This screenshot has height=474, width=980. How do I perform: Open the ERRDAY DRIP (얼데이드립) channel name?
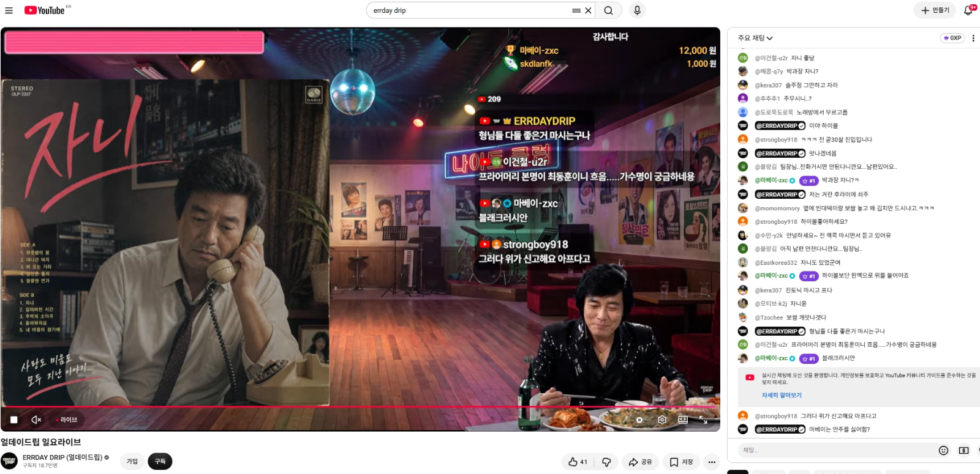[62, 457]
